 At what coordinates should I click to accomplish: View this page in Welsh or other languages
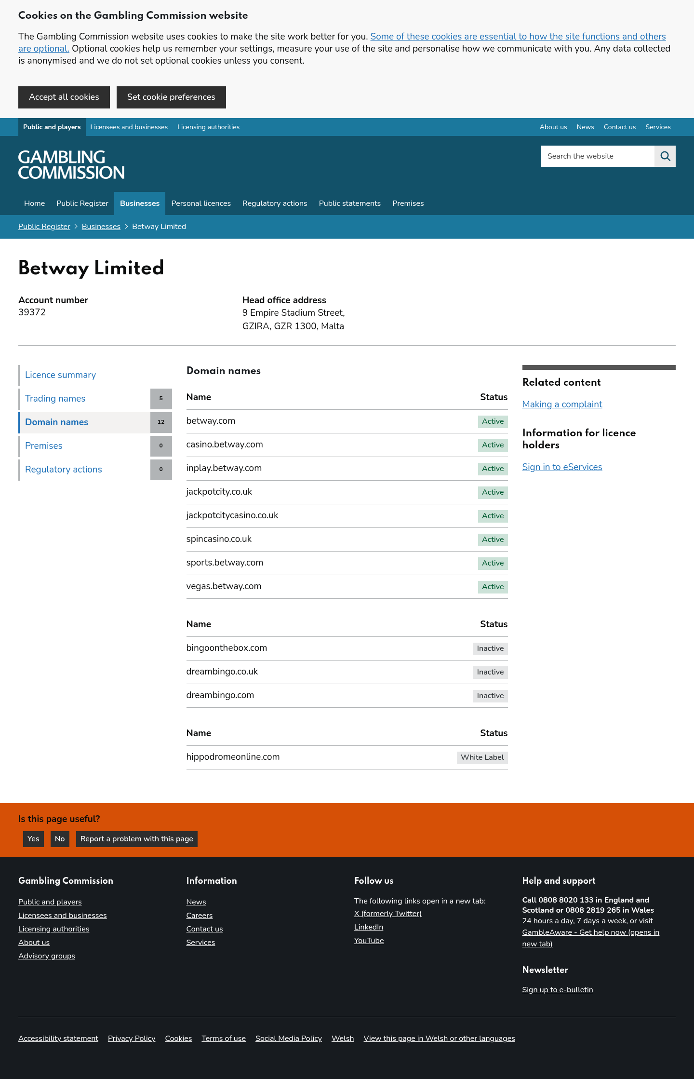click(440, 1039)
